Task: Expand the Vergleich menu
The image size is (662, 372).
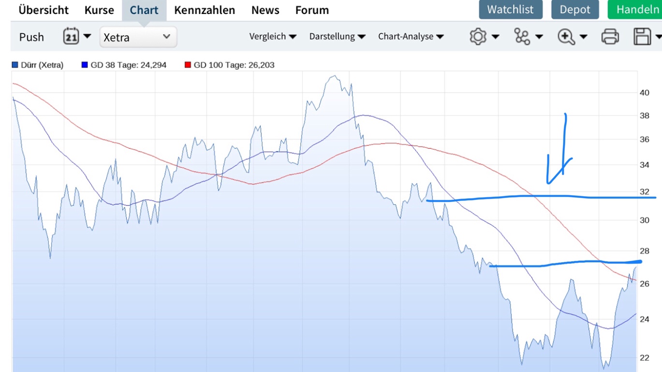Action: pos(273,36)
